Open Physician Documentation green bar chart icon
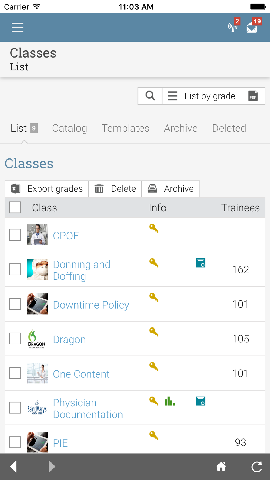Viewport: 270px width, 480px height. (x=170, y=401)
